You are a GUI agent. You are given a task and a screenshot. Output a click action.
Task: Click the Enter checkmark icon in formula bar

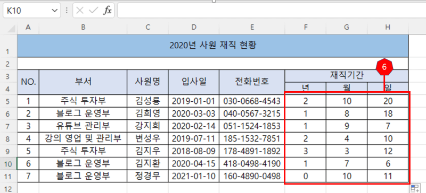point(93,11)
